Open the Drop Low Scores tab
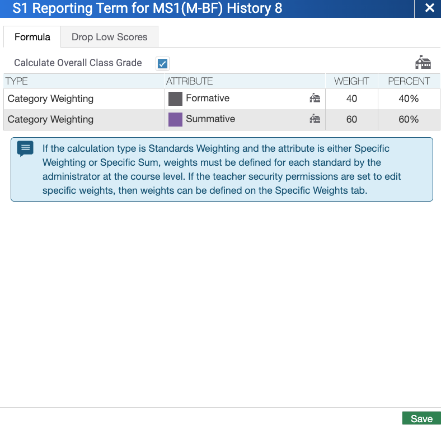Image resolution: width=441 pixels, height=425 pixels. pyautogui.click(x=109, y=37)
